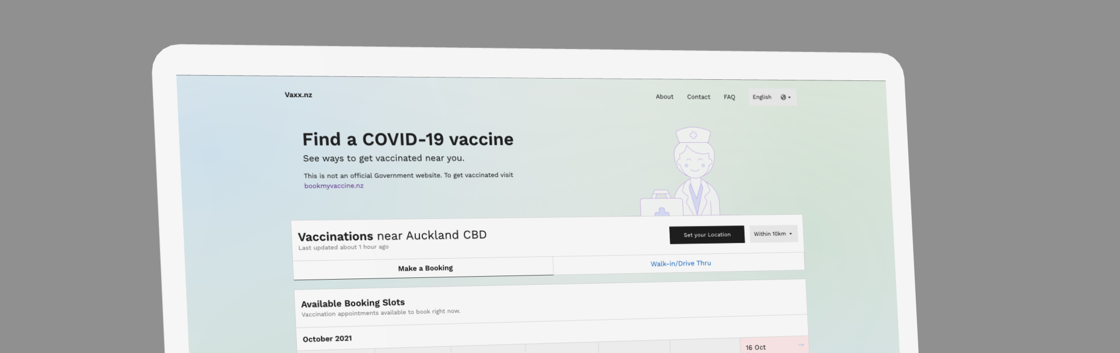This screenshot has width=1120, height=353.
Task: Click the cross on the nurse's hat
Action: point(693,135)
